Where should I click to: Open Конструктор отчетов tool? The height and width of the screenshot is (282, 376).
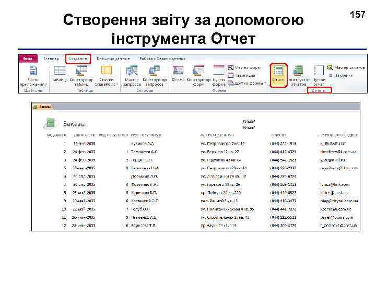tap(298, 76)
